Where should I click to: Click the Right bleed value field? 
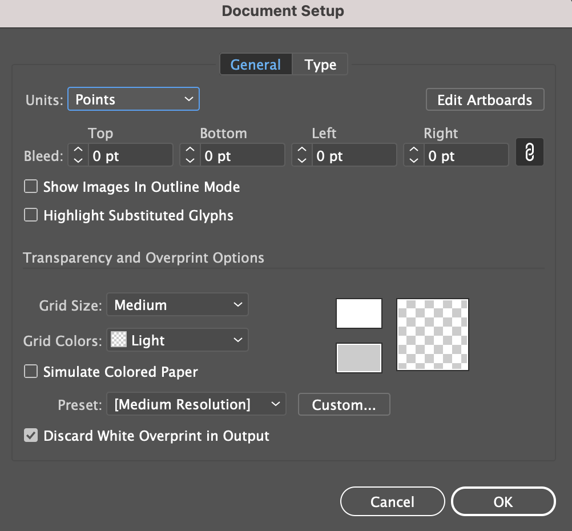tap(466, 155)
